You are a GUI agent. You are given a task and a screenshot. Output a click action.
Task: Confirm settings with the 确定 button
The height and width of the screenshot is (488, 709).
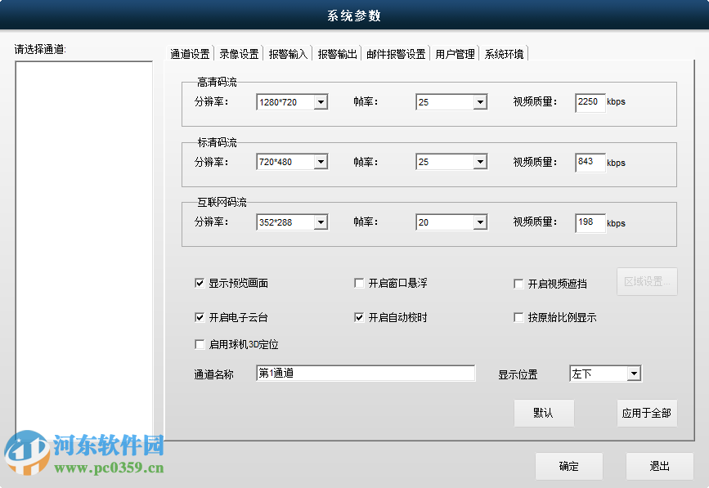[x=569, y=466]
